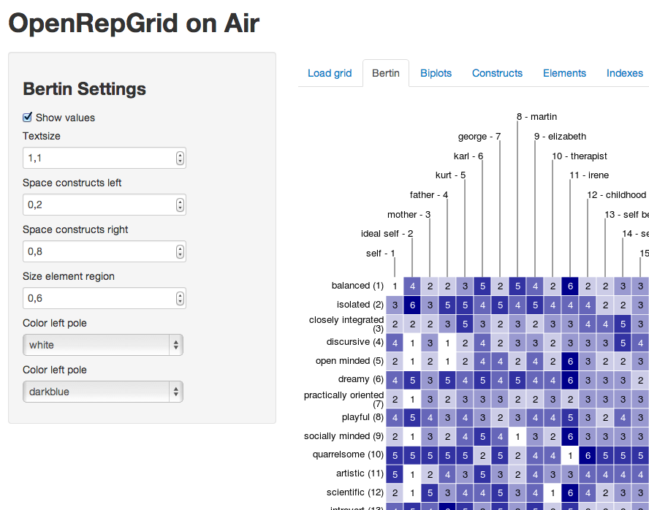649x510 pixels.
Task: Focus the Space constructs right field
Action: coord(105,251)
